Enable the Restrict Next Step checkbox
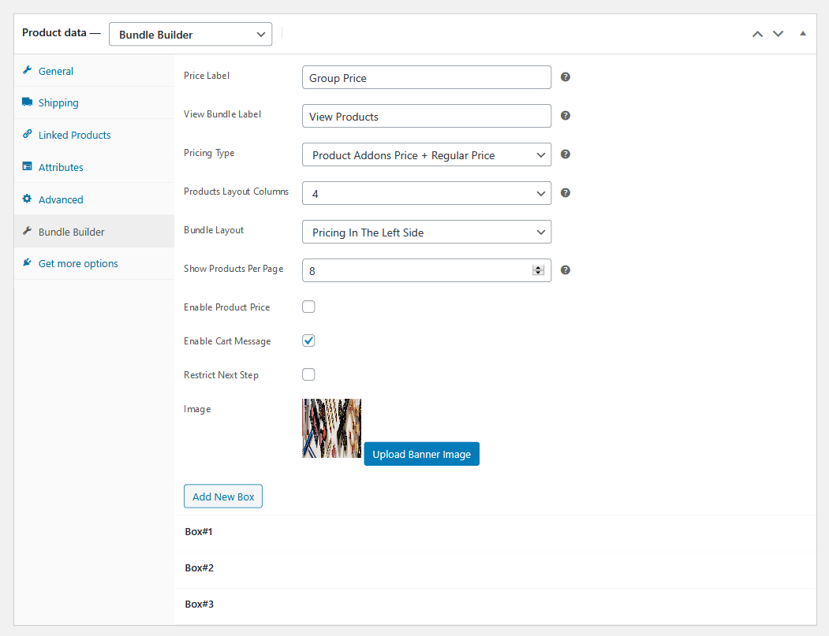This screenshot has height=636, width=829. pos(308,374)
